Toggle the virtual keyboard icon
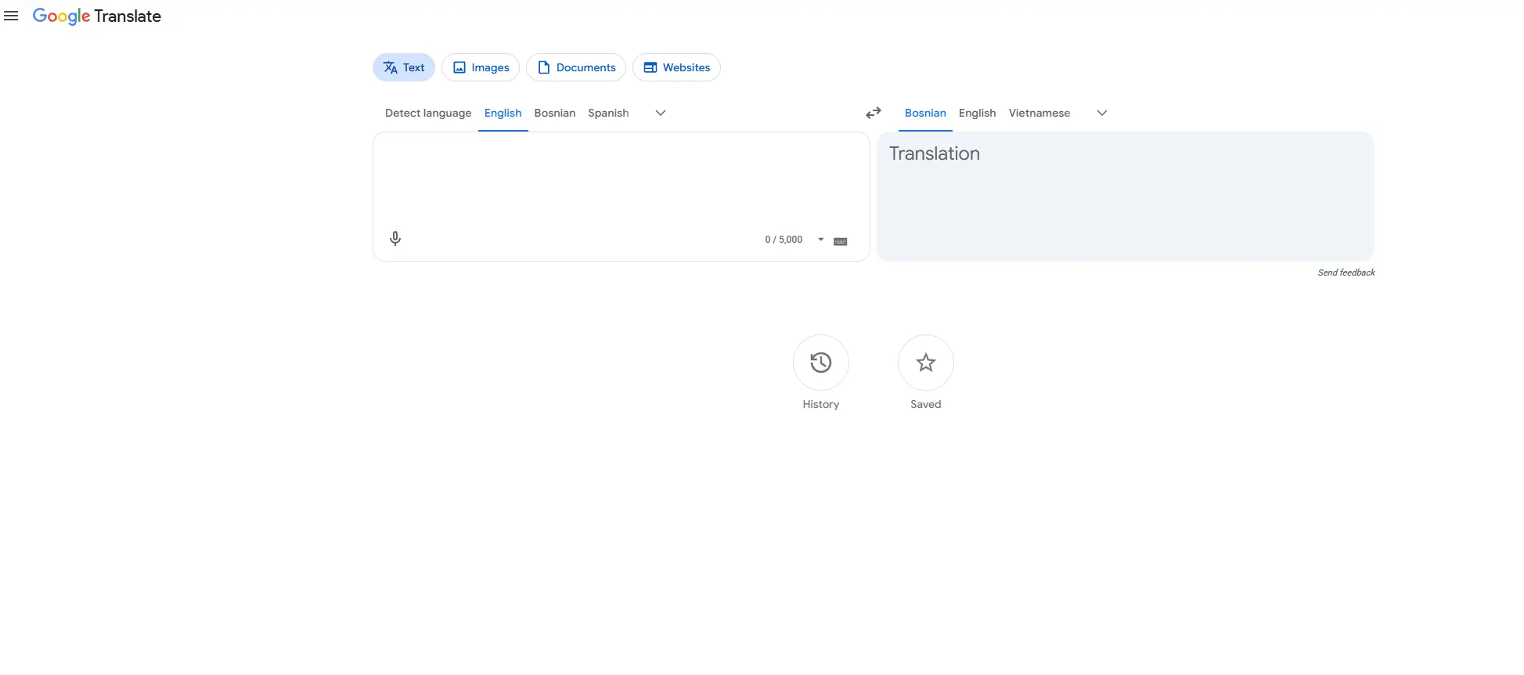Screen dimensions: 1524x675 [841, 241]
